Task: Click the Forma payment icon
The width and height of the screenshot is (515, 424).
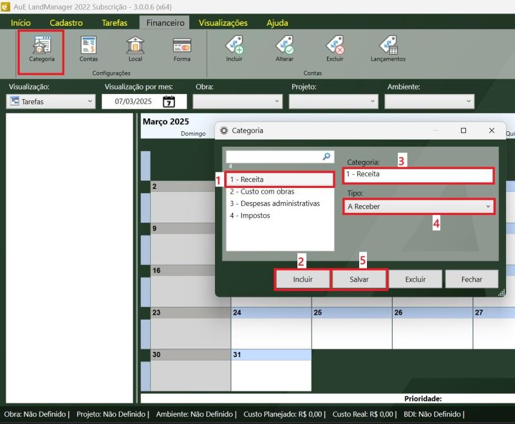Action: (x=182, y=49)
